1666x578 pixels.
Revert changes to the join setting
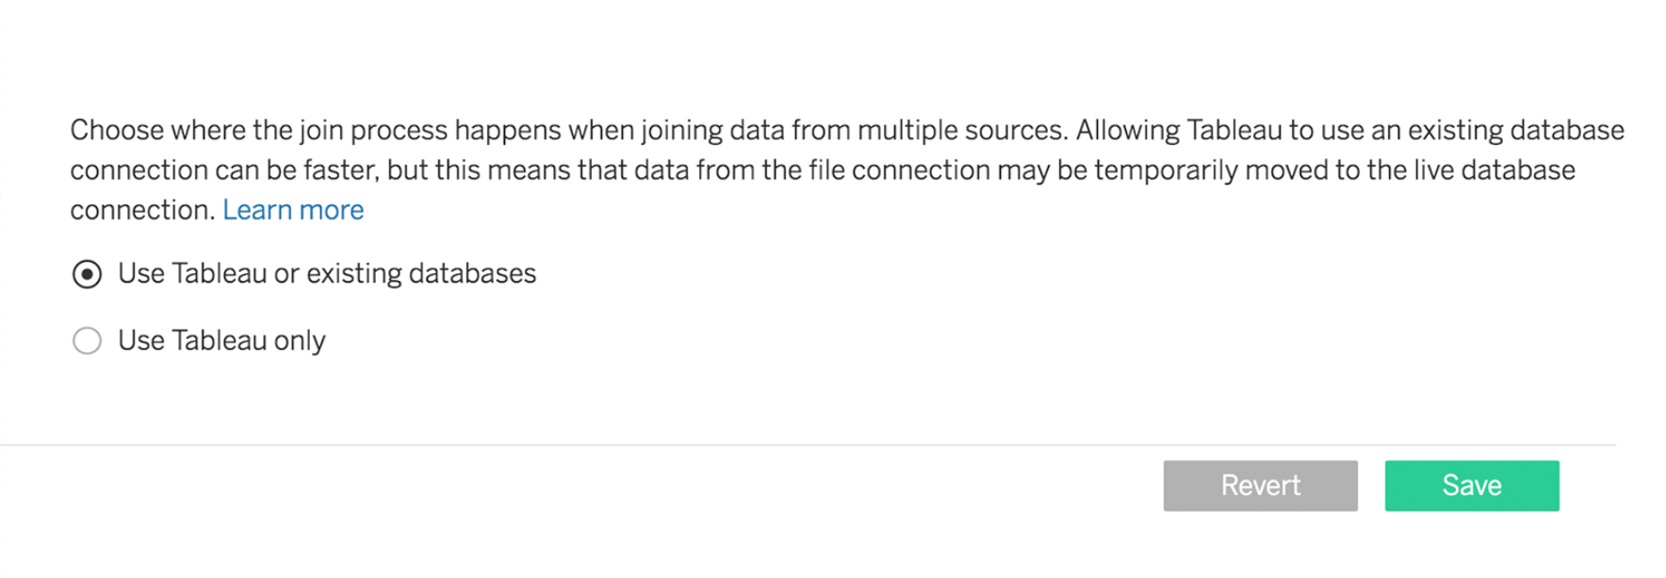[1260, 486]
